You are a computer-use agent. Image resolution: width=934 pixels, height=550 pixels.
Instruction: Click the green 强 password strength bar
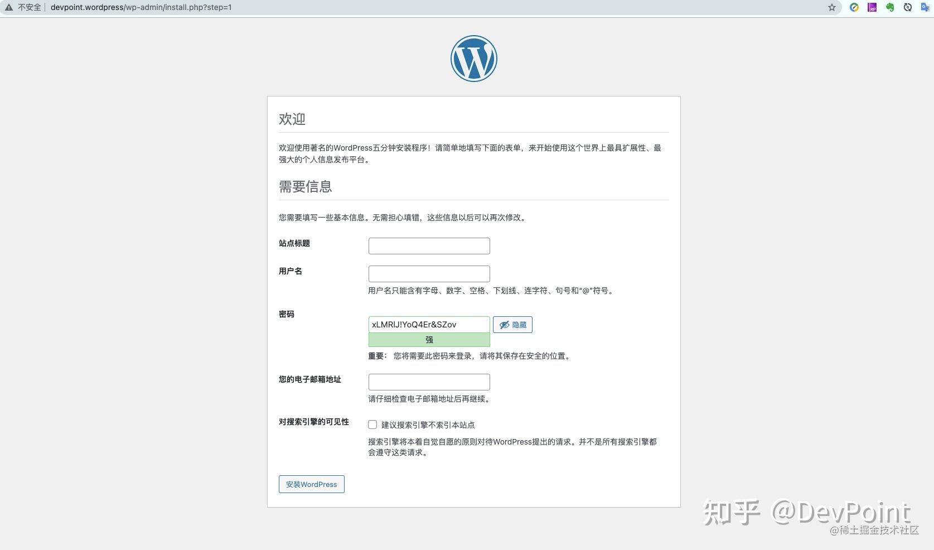(429, 339)
